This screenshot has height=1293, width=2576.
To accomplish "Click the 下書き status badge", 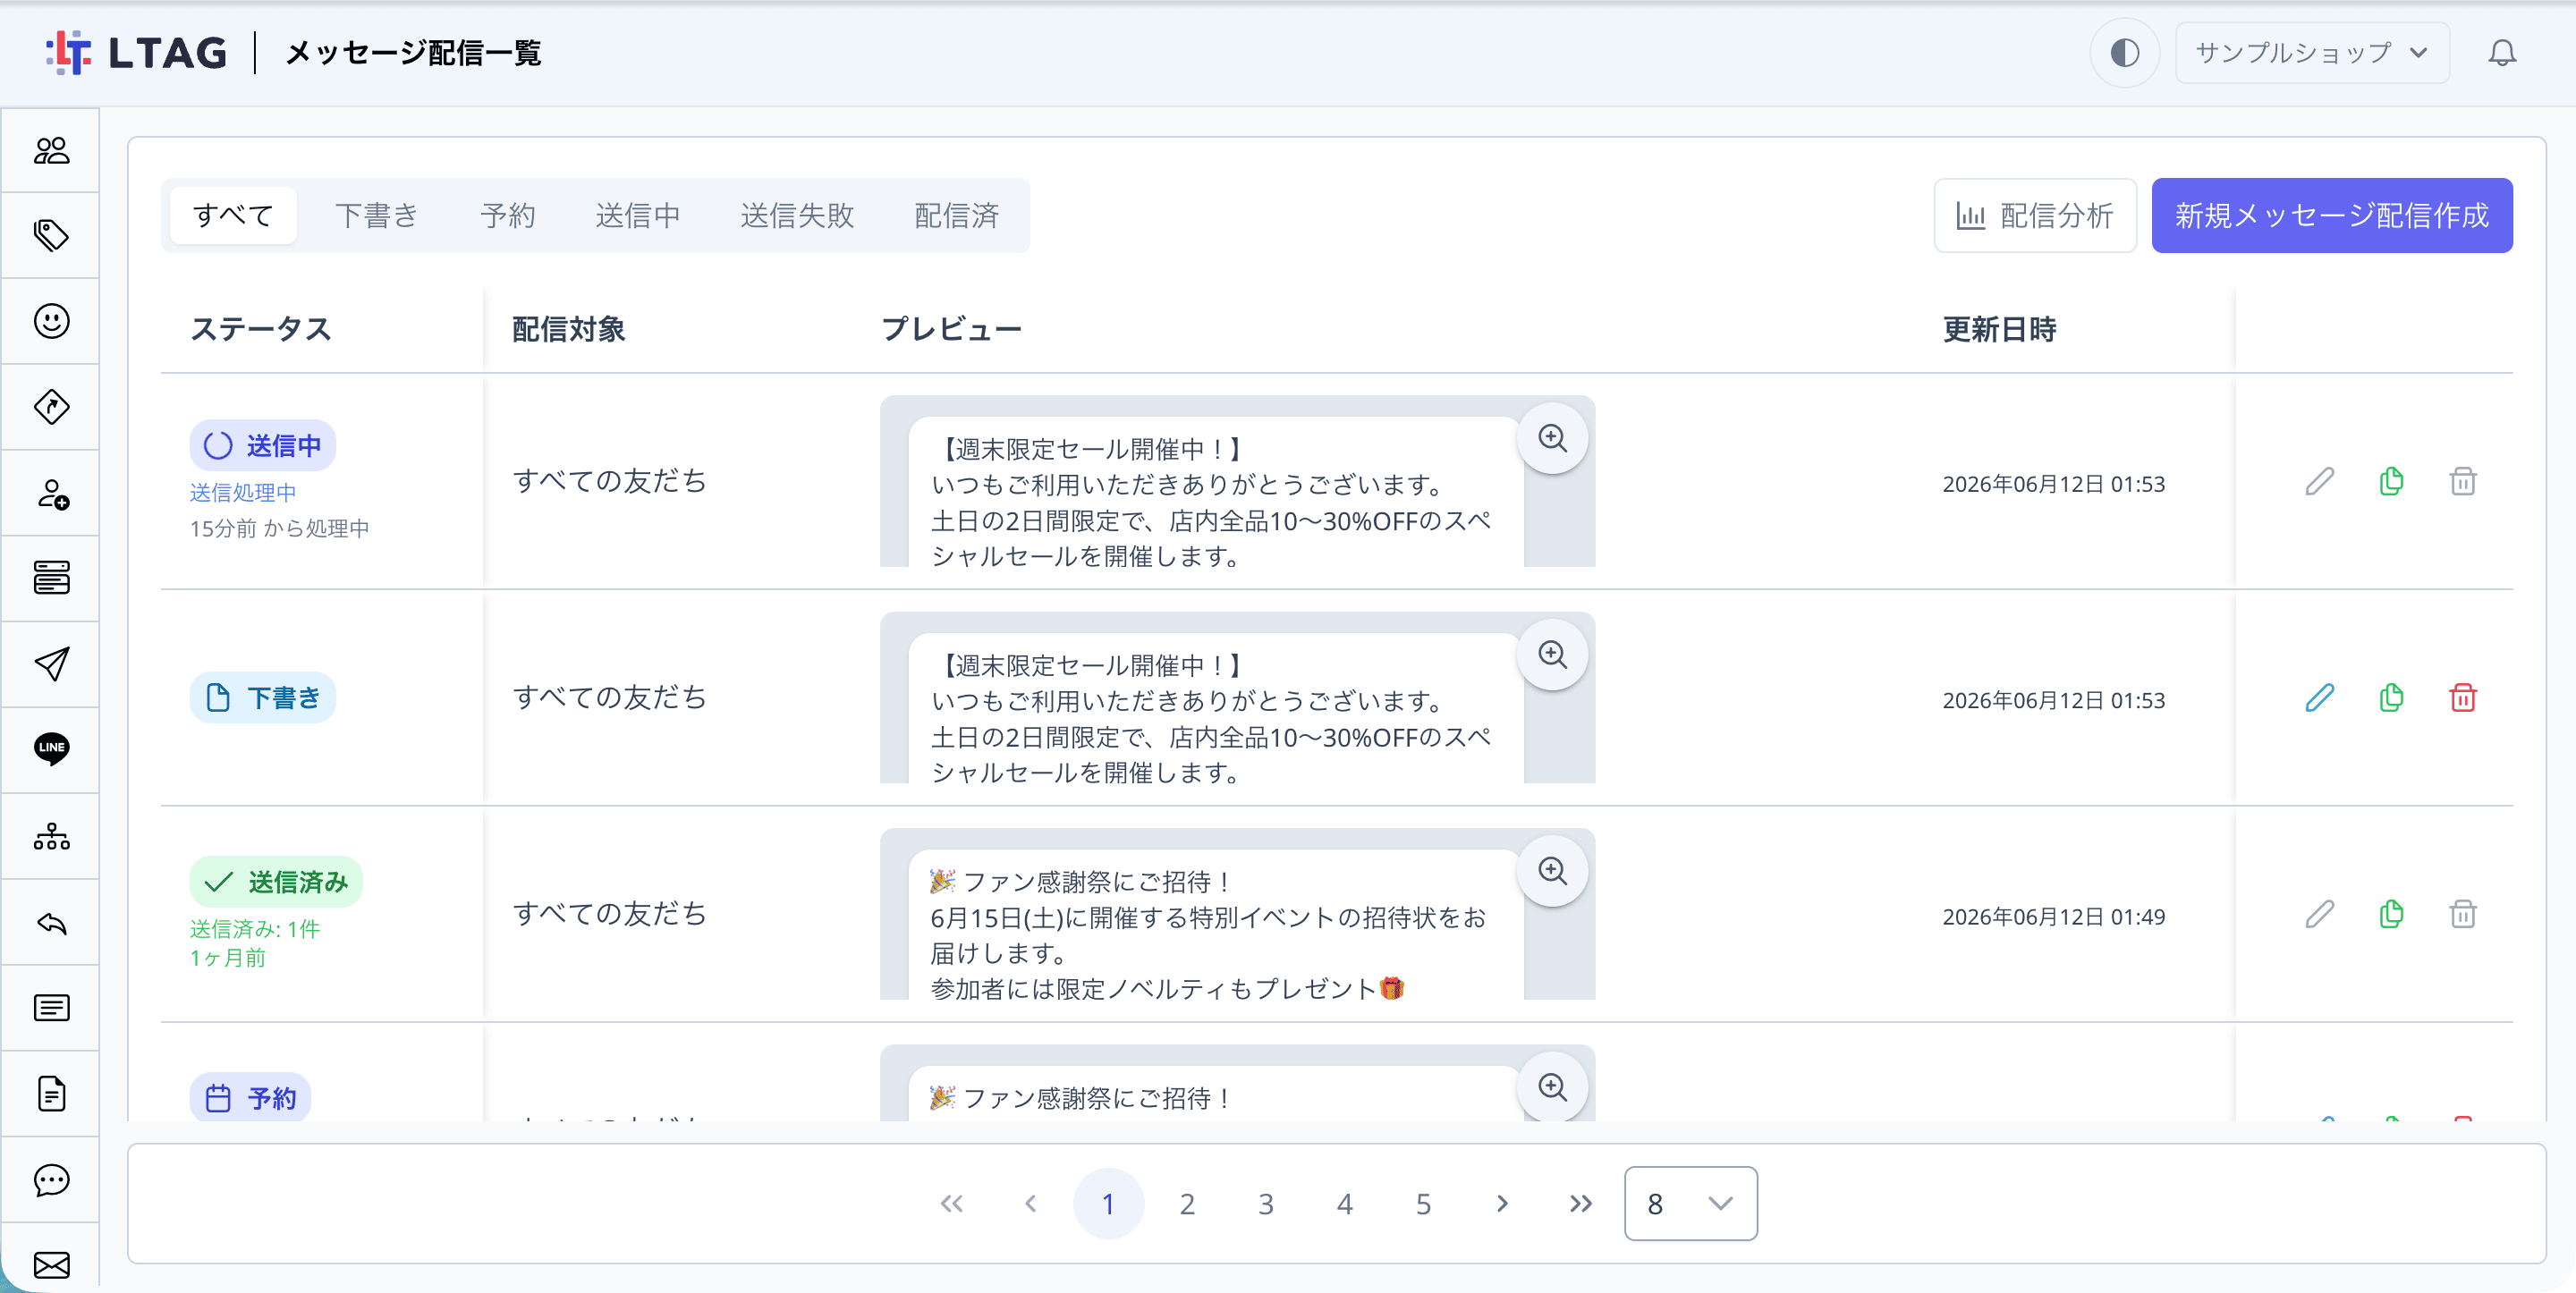I will (x=263, y=697).
